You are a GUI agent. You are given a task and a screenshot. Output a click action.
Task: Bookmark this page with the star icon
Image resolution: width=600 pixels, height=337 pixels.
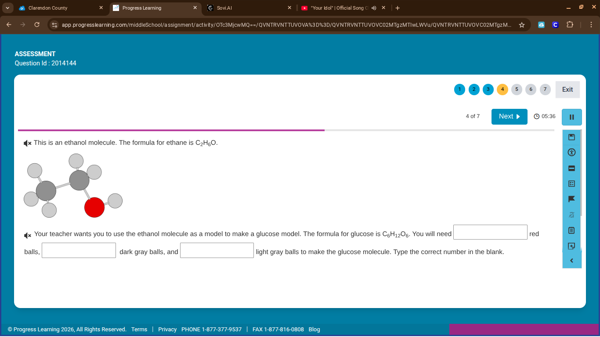(x=522, y=25)
